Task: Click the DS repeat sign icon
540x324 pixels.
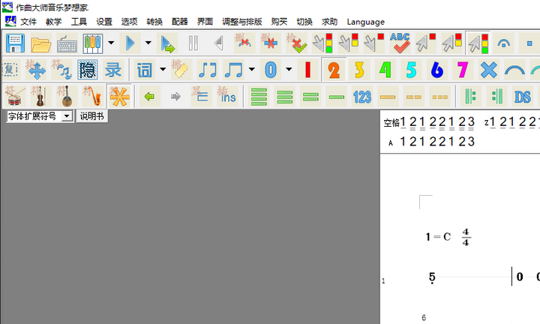Action: tap(522, 96)
